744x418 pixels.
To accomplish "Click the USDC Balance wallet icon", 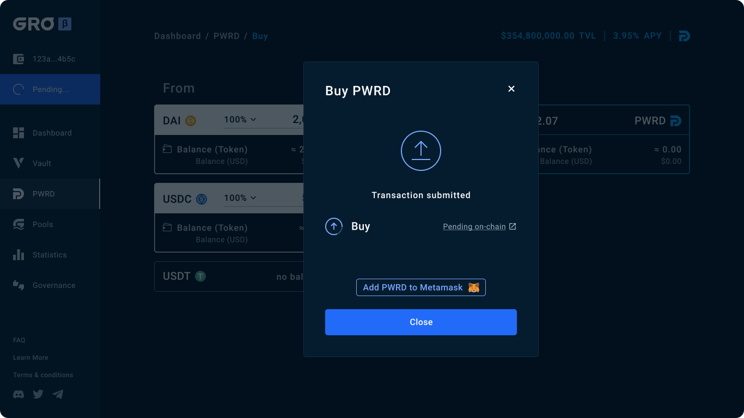I will (167, 228).
